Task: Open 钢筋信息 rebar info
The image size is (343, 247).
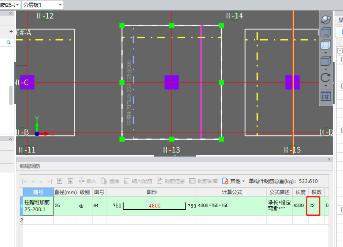Action: pos(171,181)
